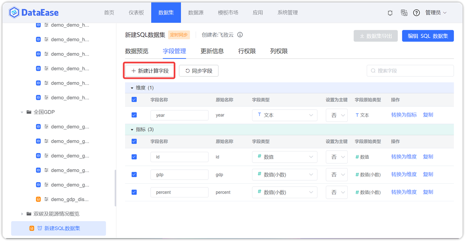Click the creator info icon
465x241 pixels.
pos(240,35)
